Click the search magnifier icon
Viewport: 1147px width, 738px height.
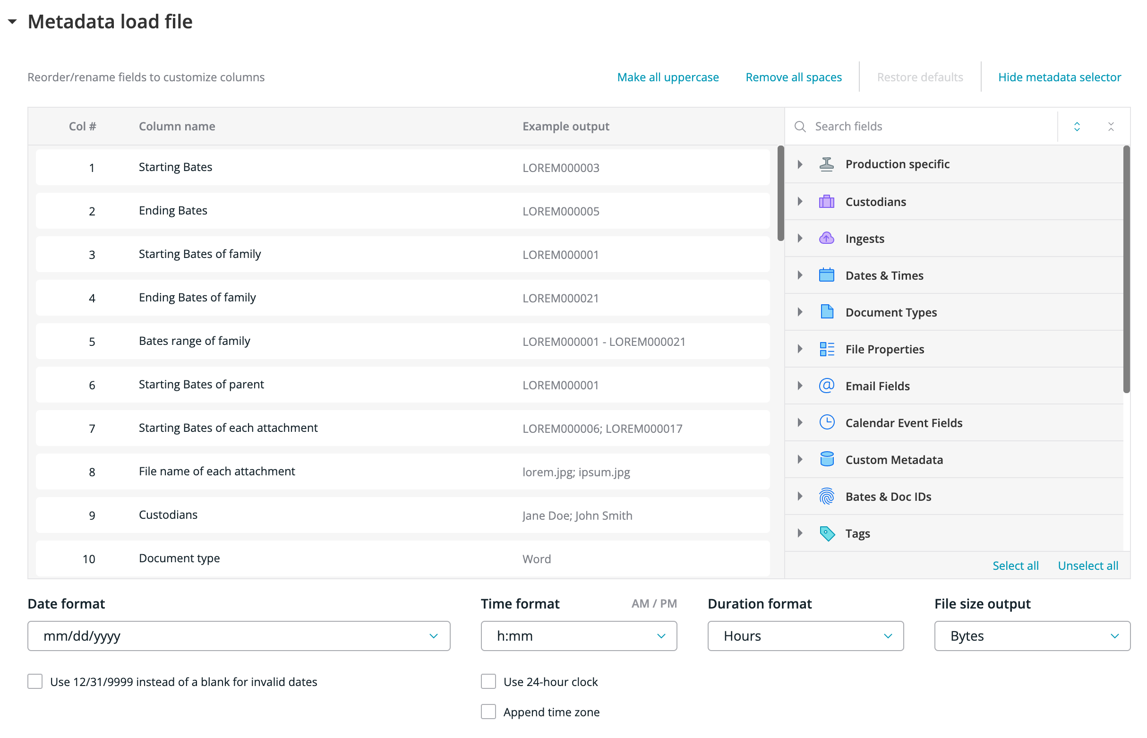coord(800,127)
